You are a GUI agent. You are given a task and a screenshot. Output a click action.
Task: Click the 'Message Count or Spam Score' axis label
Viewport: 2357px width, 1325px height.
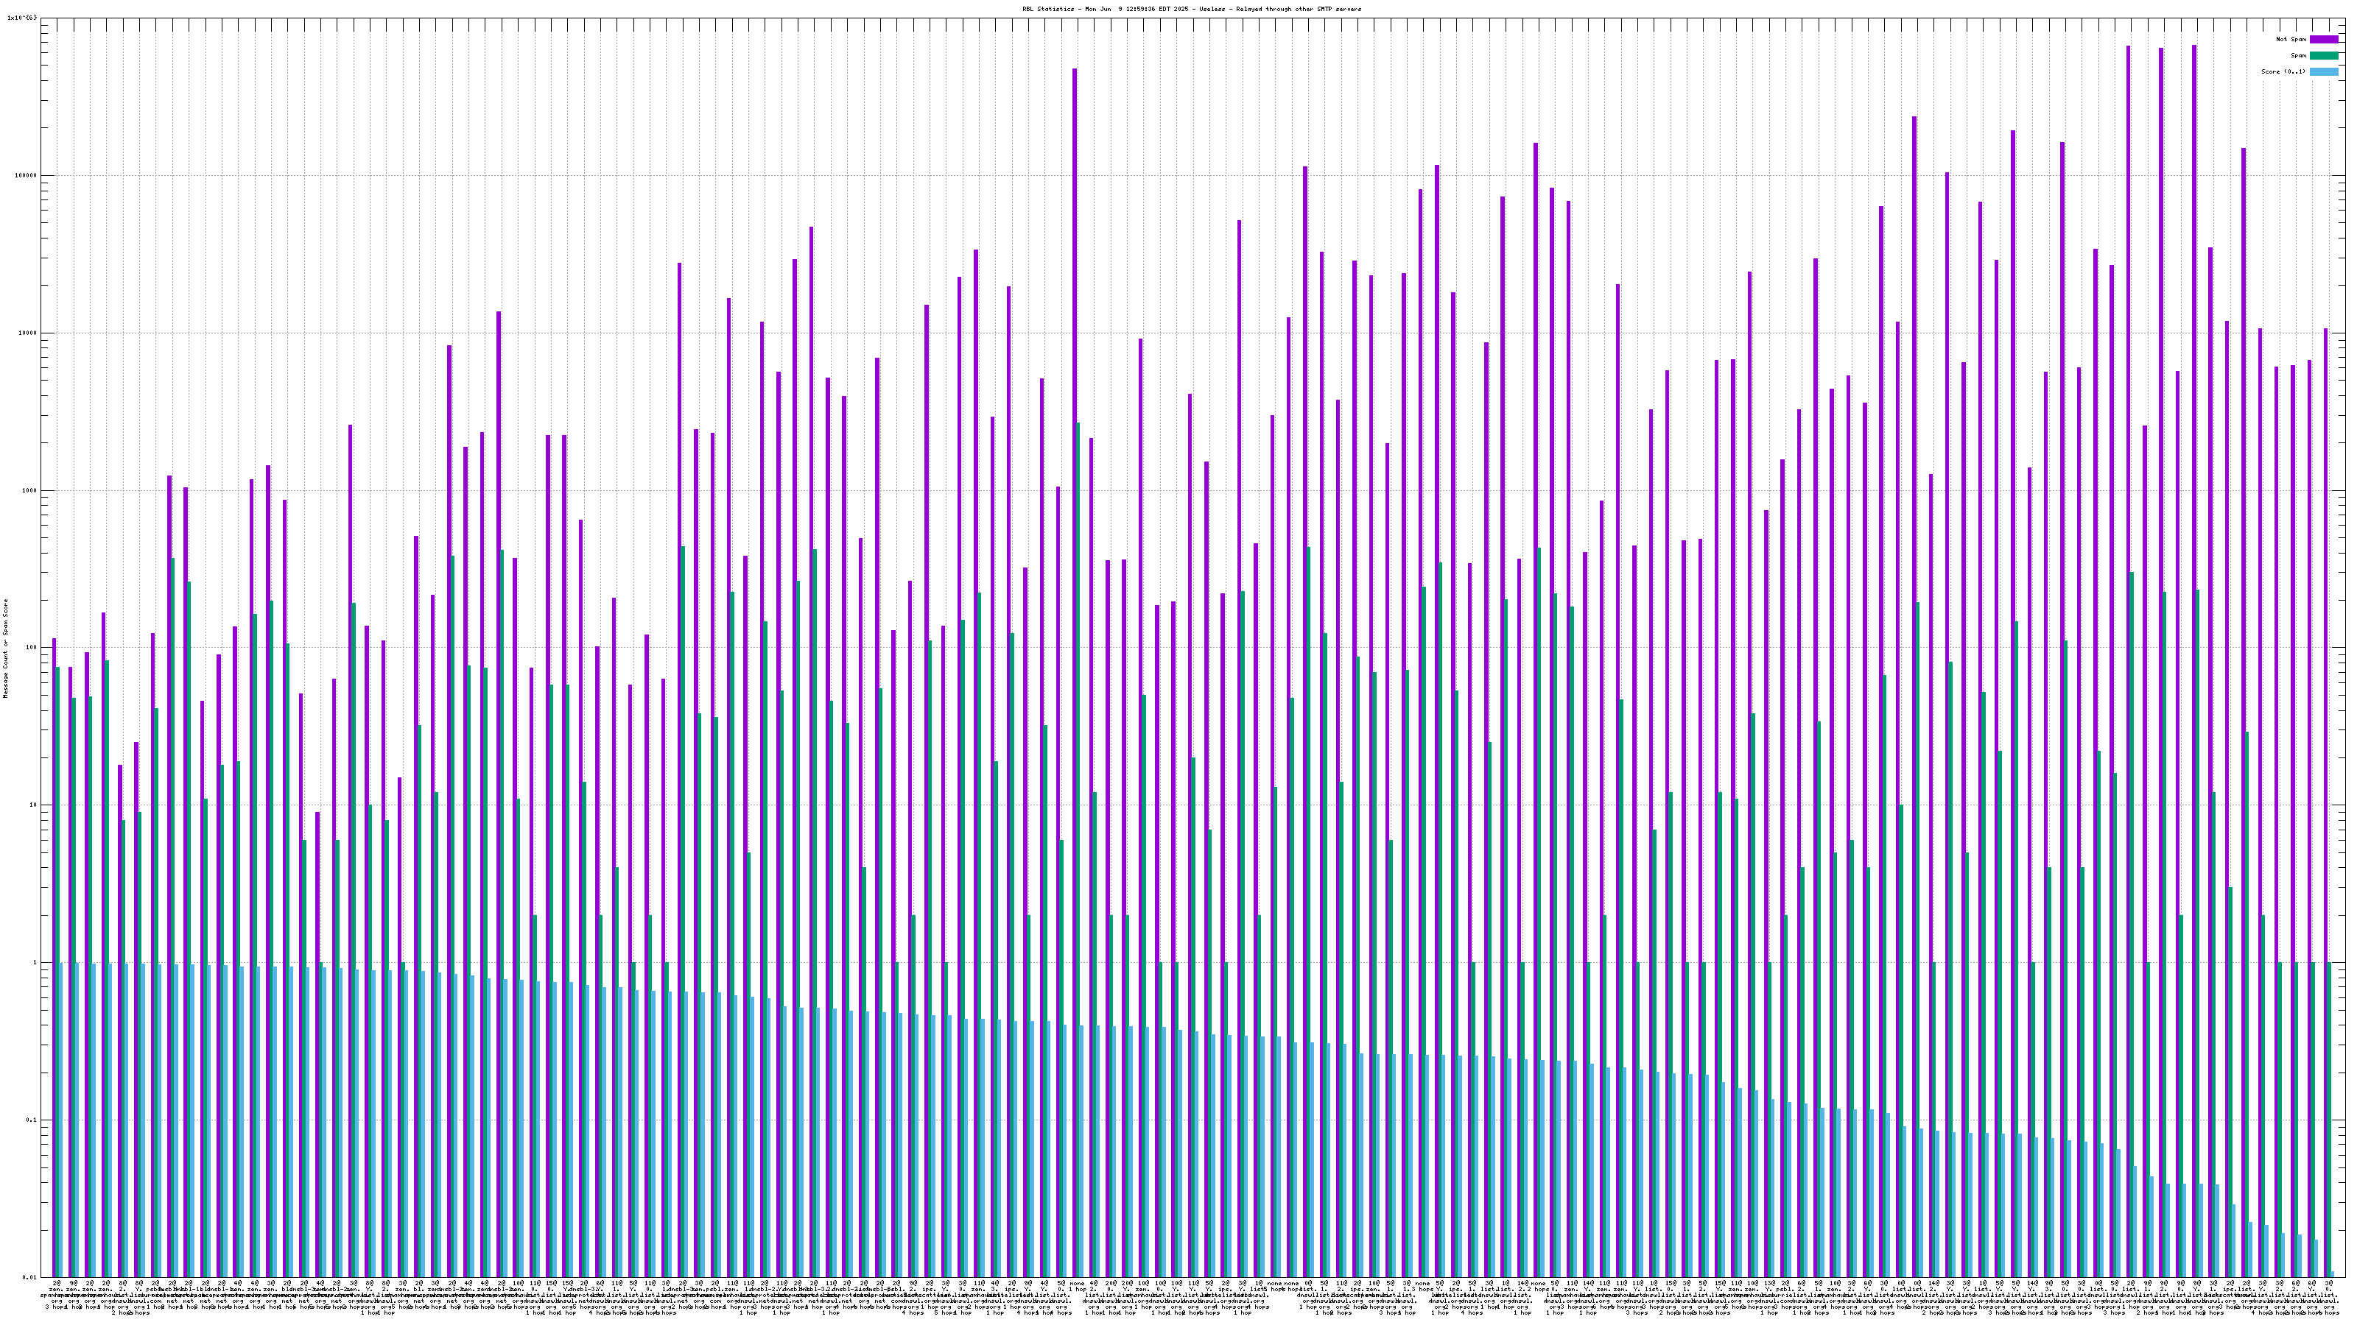pyautogui.click(x=5, y=649)
